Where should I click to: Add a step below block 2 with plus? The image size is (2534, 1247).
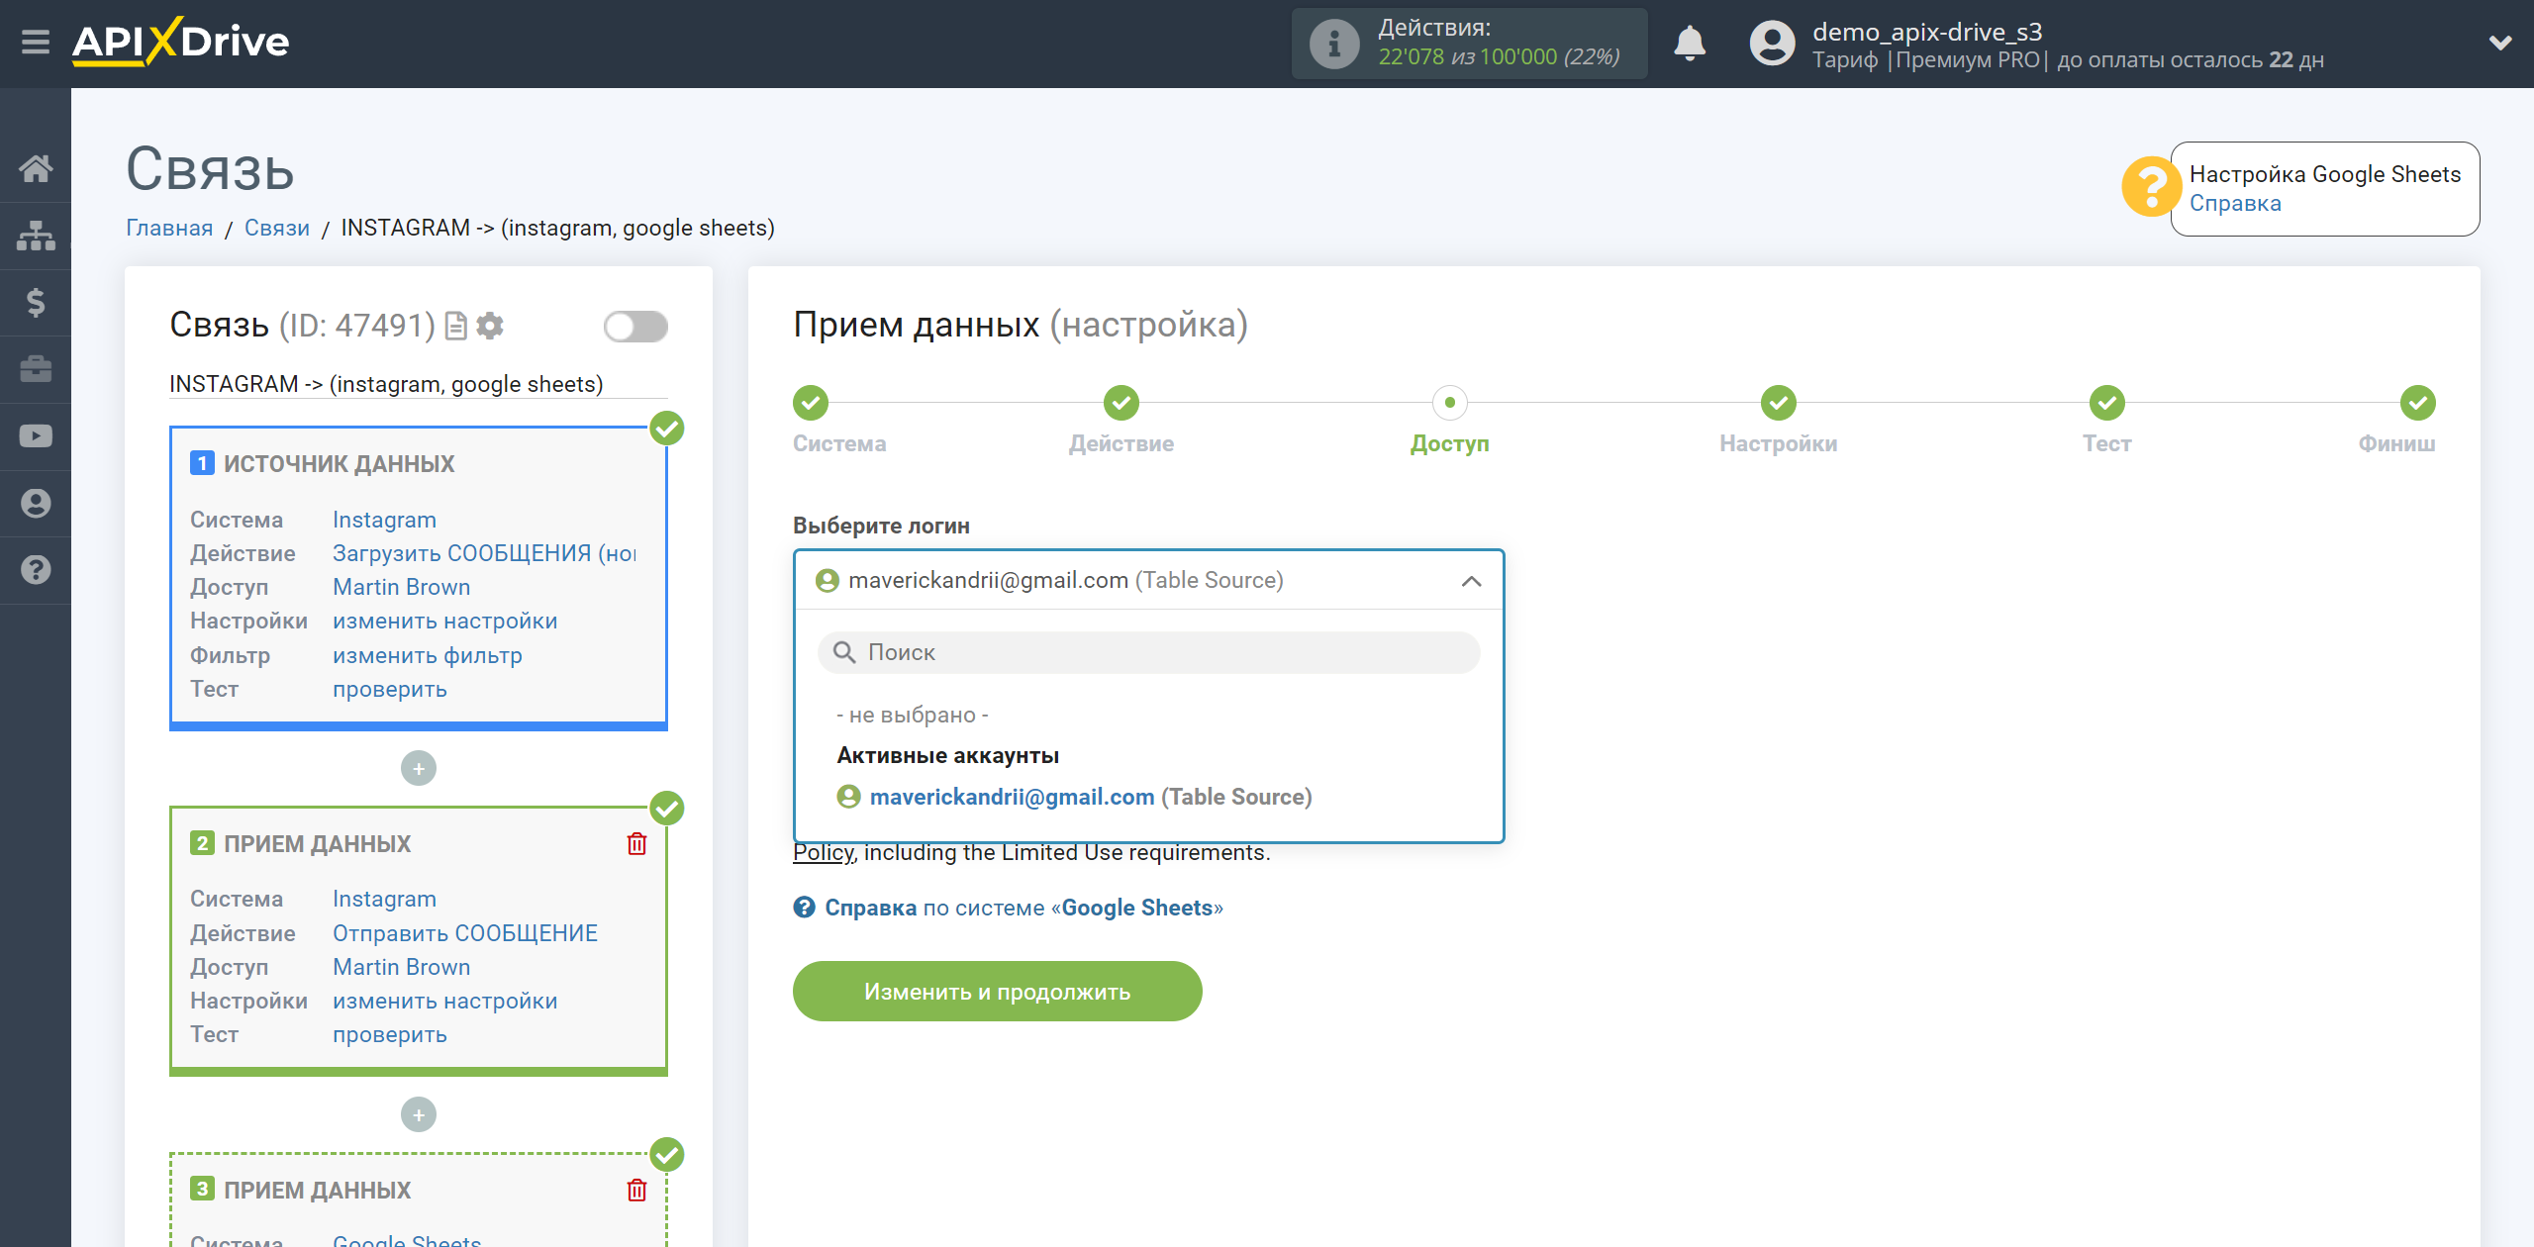point(418,1115)
